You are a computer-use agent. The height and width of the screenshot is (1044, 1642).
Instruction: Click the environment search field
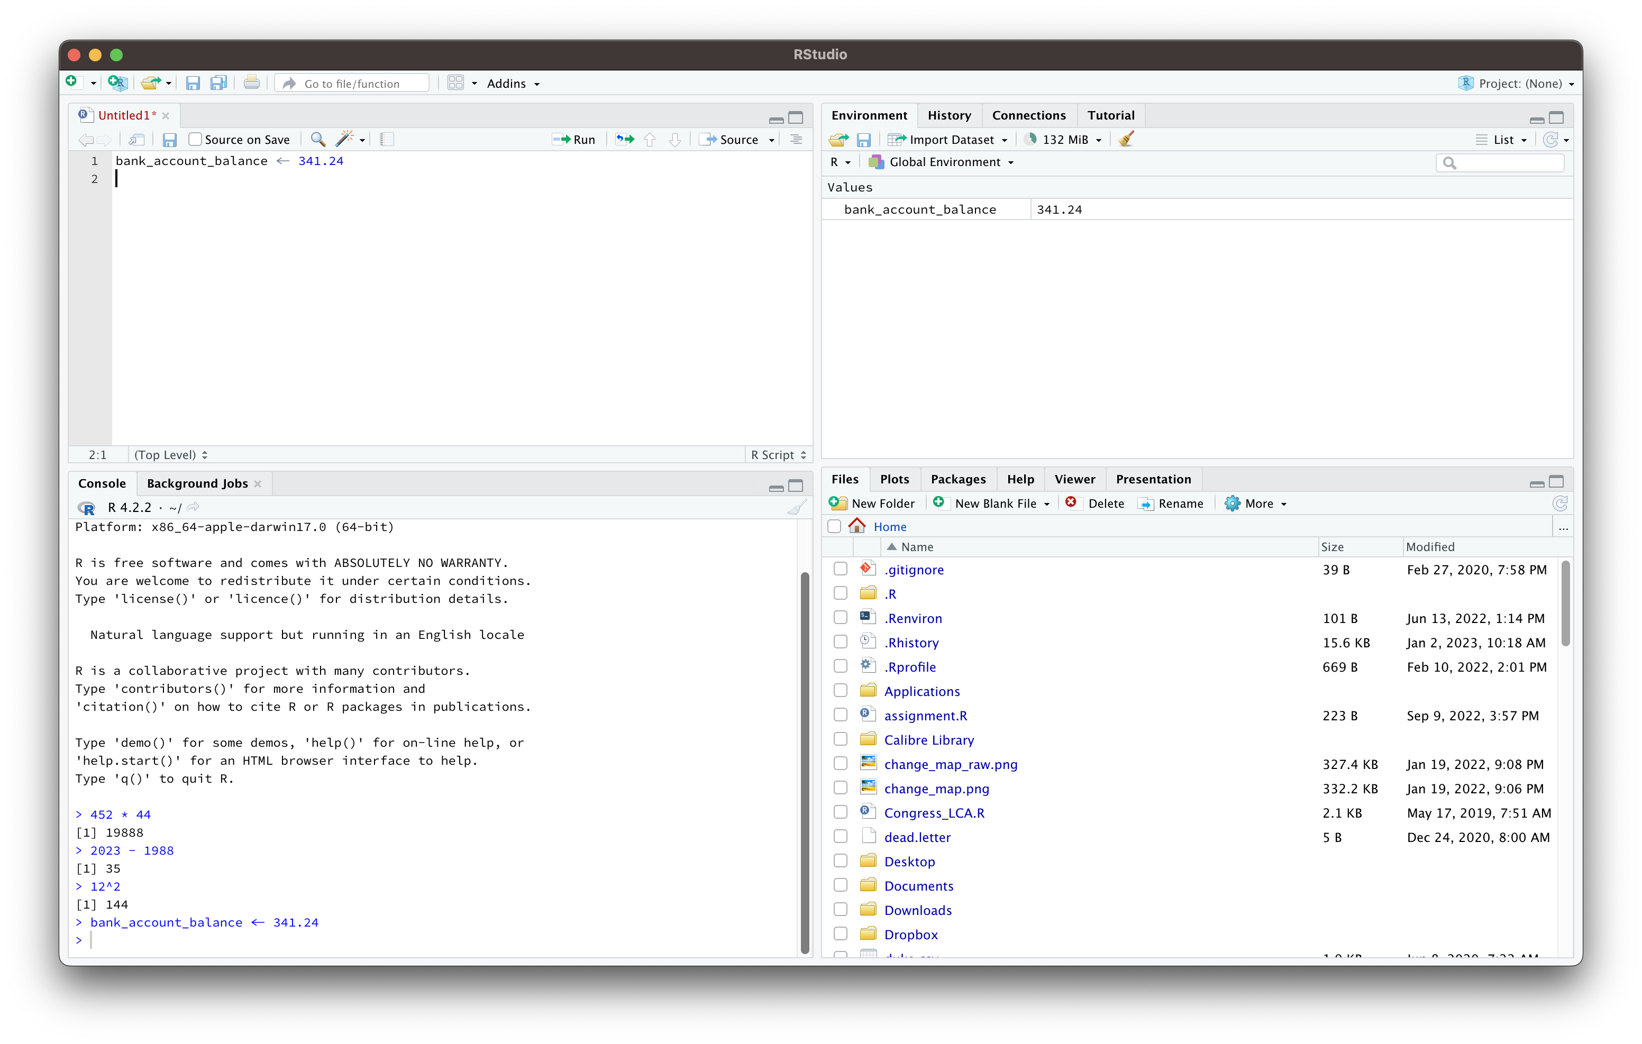pos(1507,162)
